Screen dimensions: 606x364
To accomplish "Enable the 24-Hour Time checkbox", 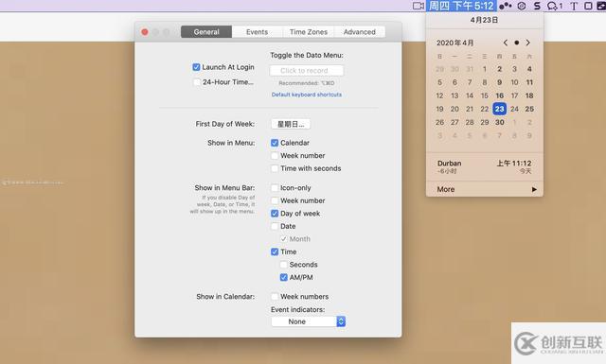I will click(197, 82).
